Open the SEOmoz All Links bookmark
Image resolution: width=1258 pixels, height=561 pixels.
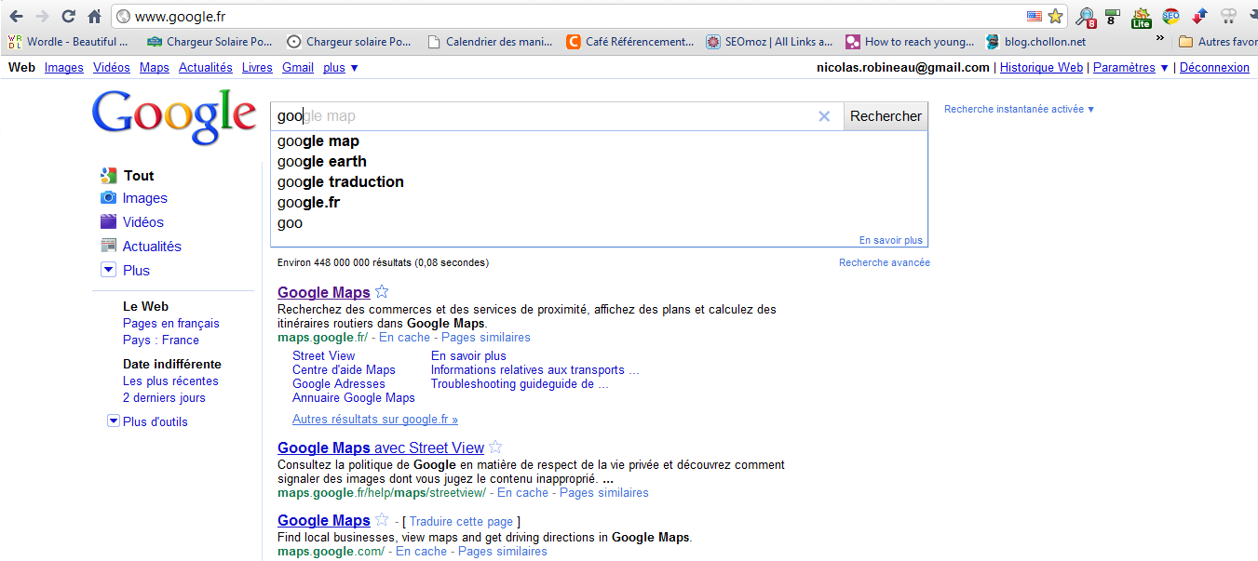coord(770,42)
